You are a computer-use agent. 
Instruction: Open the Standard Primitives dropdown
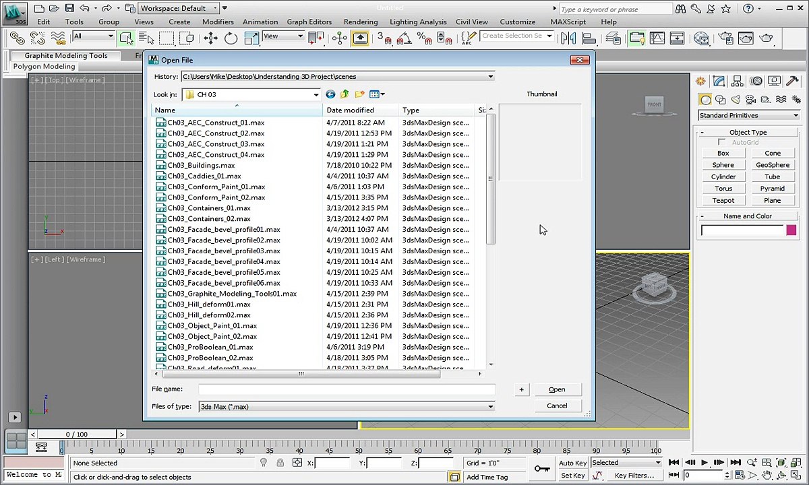(x=749, y=115)
